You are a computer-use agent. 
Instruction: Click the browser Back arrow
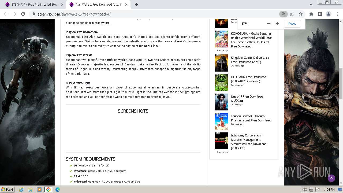click(x=6, y=14)
